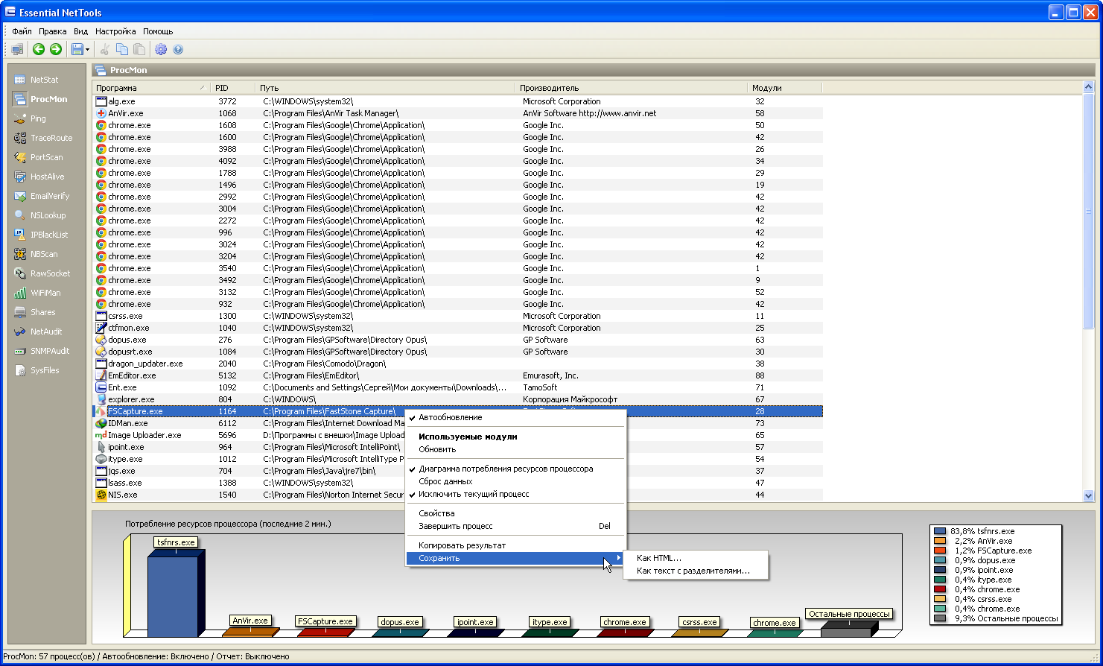Click the orange AnVir.exe legend swatch
1103x666 pixels.
coord(940,541)
